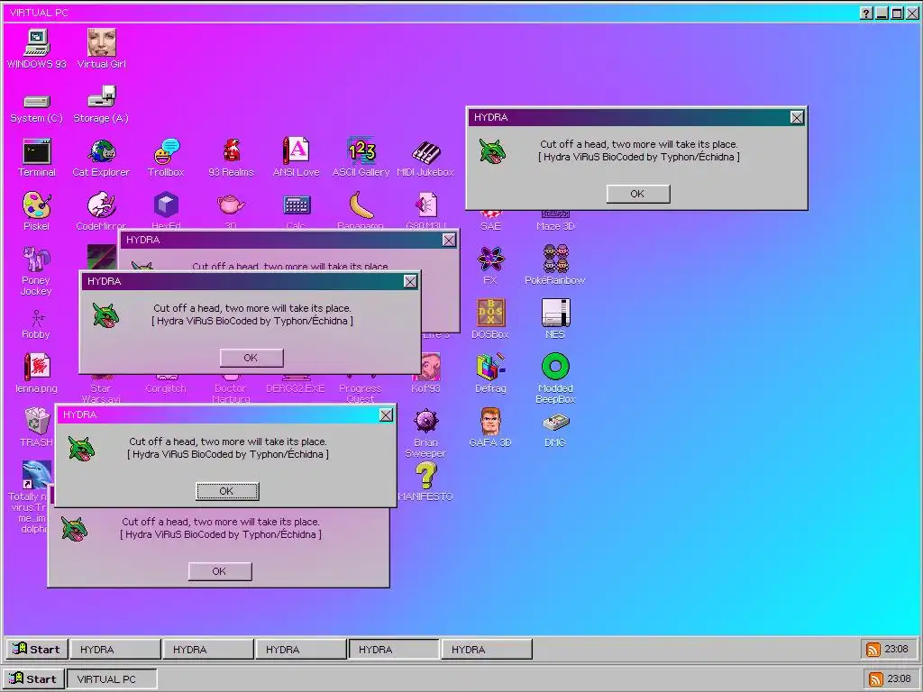Screen dimensions: 923x692
Task: Select the Bananamp banana icon
Action: pyautogui.click(x=361, y=205)
